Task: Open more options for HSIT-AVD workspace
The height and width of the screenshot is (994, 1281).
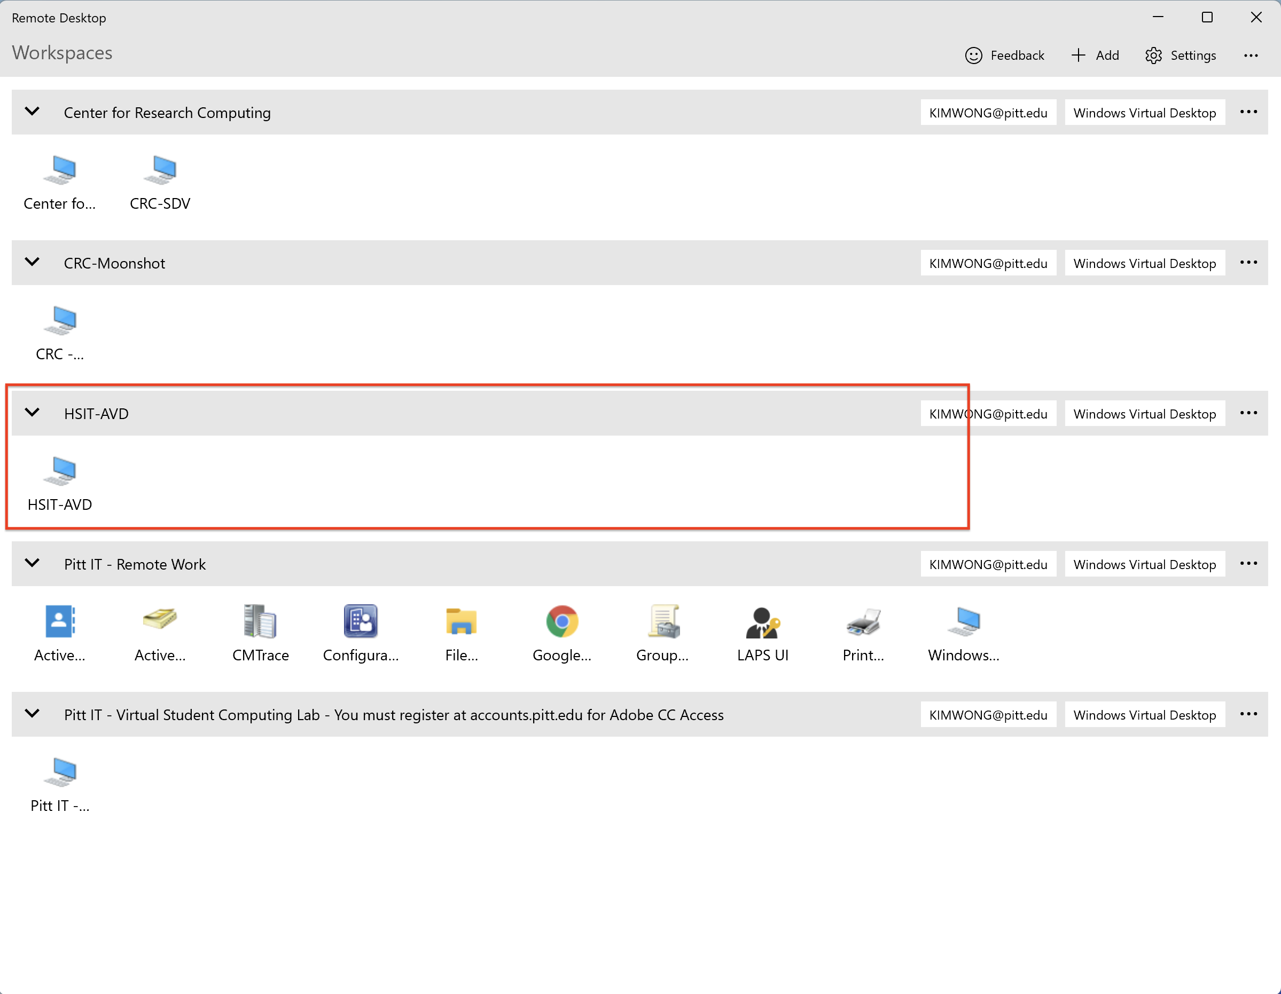Action: (x=1249, y=413)
